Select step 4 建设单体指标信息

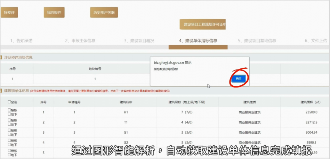[198, 41]
